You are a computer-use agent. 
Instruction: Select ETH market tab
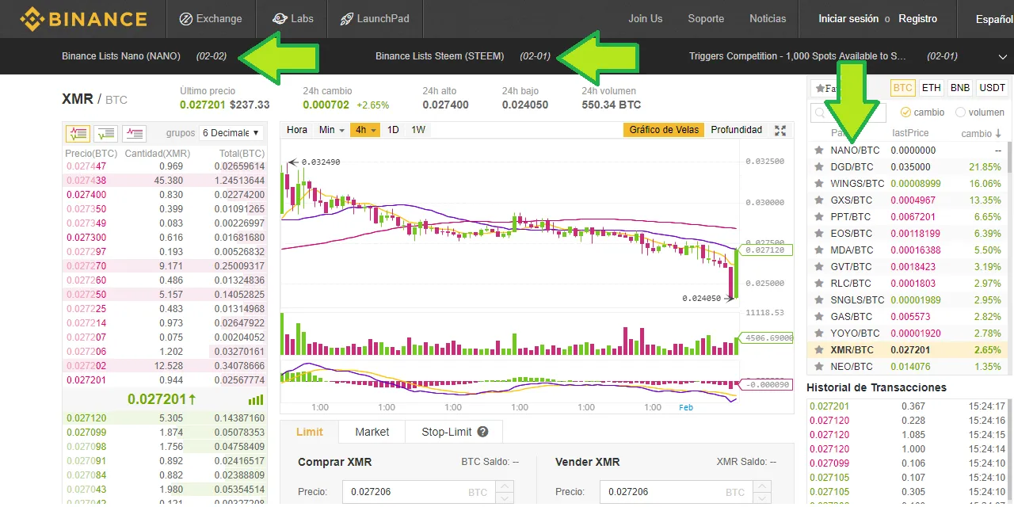932,88
